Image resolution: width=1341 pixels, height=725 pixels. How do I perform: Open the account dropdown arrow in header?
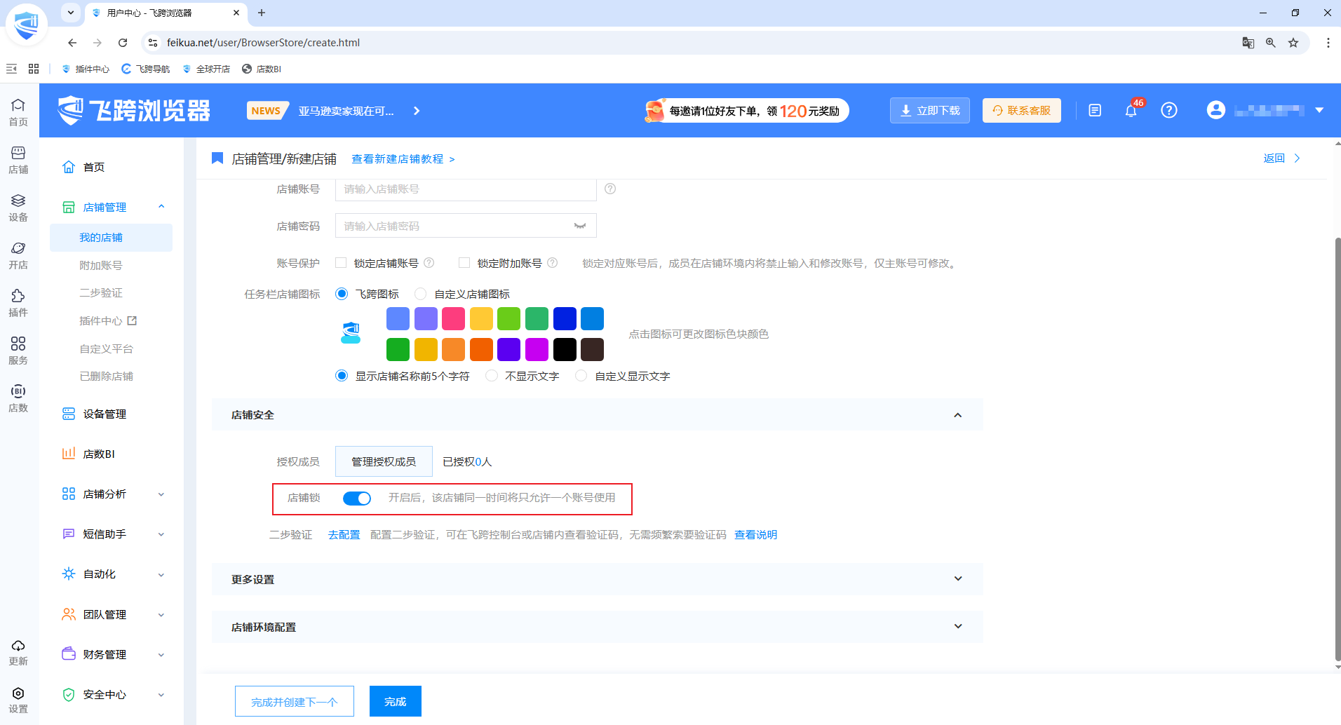coord(1319,110)
